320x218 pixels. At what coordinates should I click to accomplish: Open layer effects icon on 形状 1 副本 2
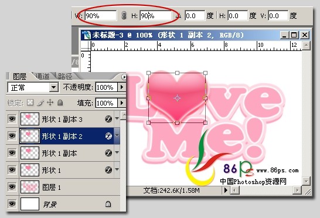pyautogui.click(x=108, y=136)
